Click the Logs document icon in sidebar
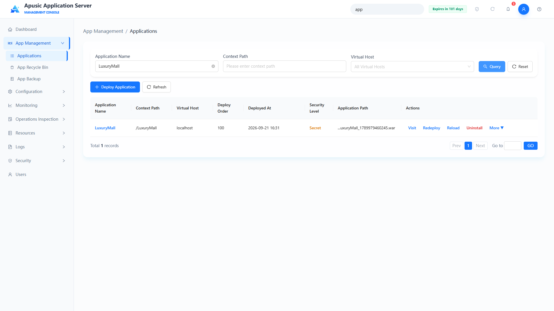Screen dimensions: 554x311 10,147
